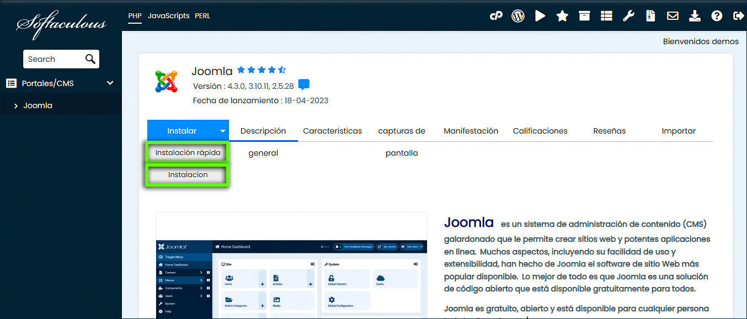View installations with the box icon
The height and width of the screenshot is (319, 747).
584,15
